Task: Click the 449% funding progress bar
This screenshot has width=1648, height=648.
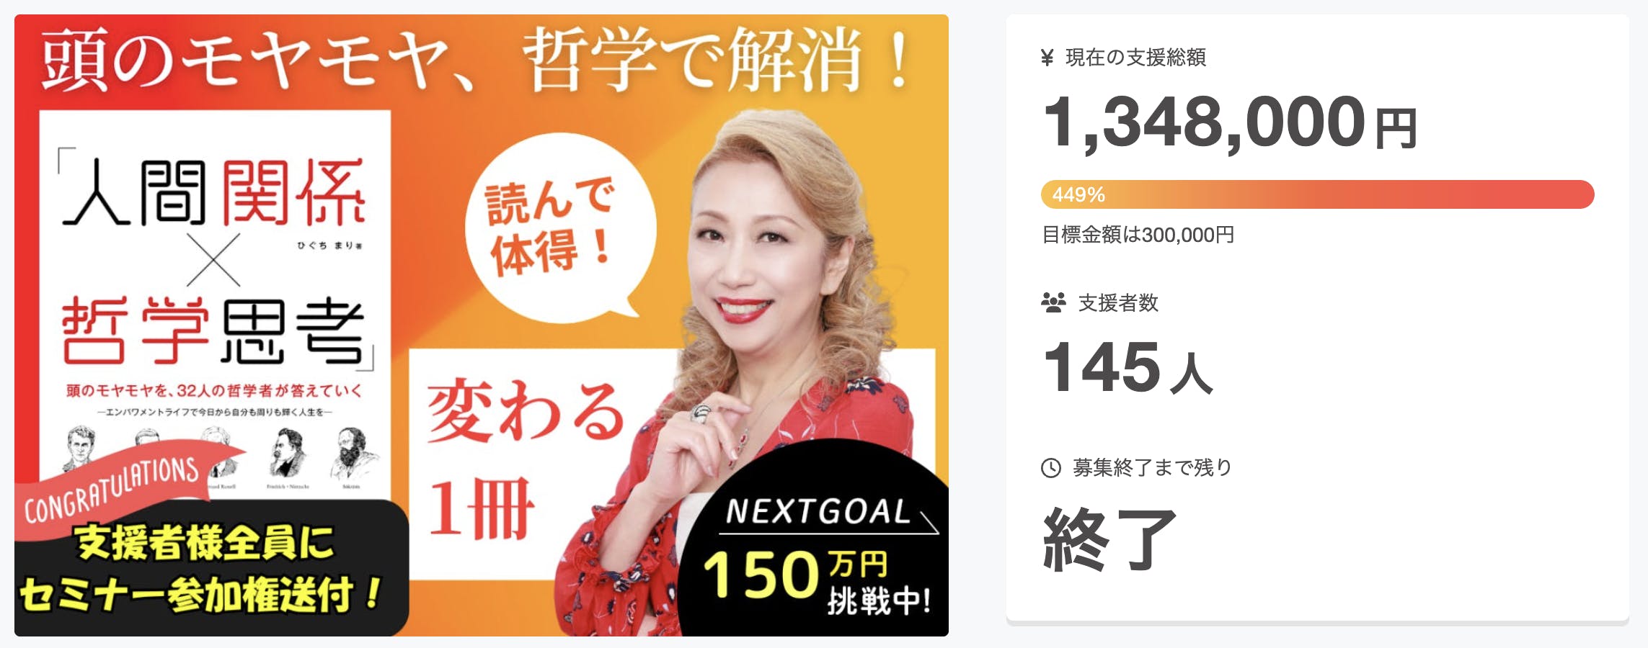Action: point(1317,194)
